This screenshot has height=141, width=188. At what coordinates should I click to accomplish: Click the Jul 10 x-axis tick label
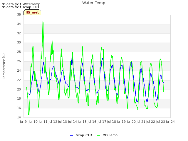point(33,122)
